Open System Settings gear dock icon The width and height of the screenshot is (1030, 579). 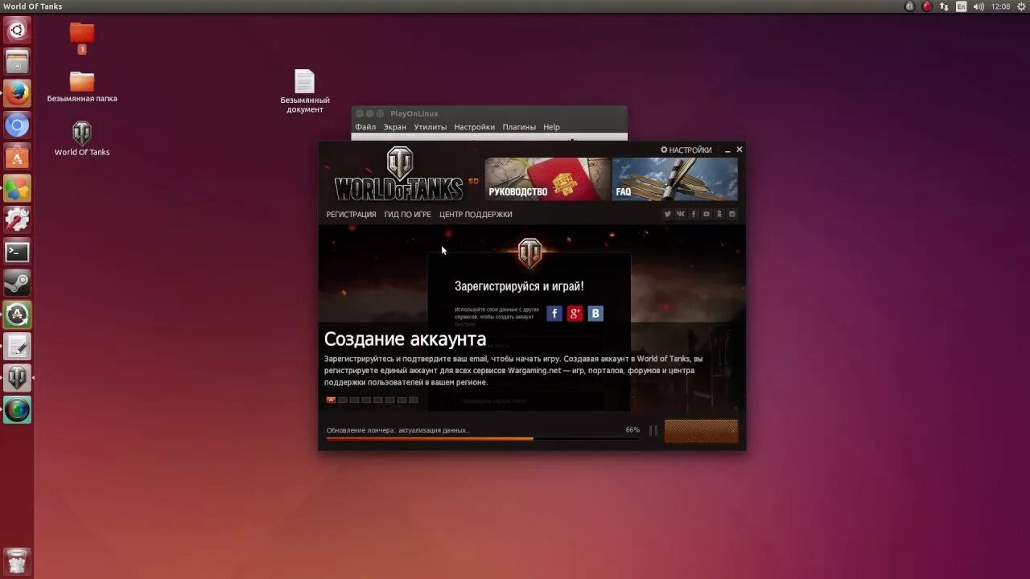[17, 220]
